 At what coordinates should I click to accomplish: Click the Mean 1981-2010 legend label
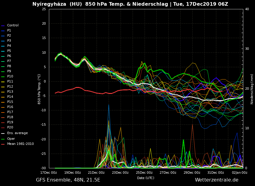pyautogui.click(x=20, y=144)
